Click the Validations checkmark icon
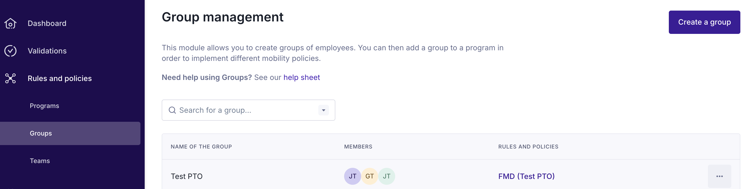Viewport: 751px width, 189px height. coord(10,51)
